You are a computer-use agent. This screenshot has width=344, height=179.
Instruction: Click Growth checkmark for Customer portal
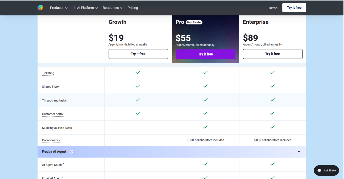pos(138,113)
